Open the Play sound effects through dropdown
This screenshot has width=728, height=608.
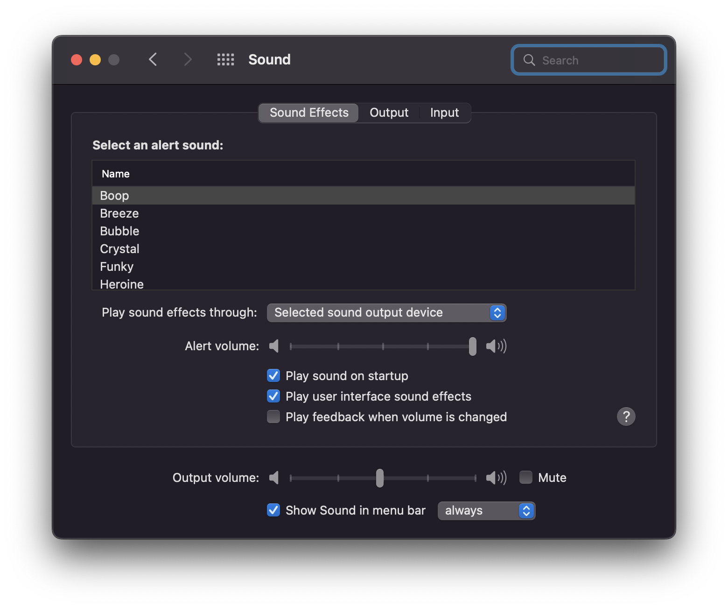pyautogui.click(x=386, y=312)
